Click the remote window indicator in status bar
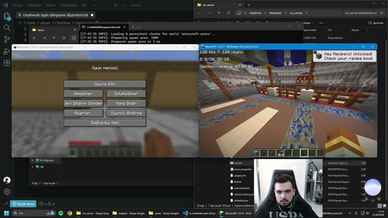 (x=6, y=204)
